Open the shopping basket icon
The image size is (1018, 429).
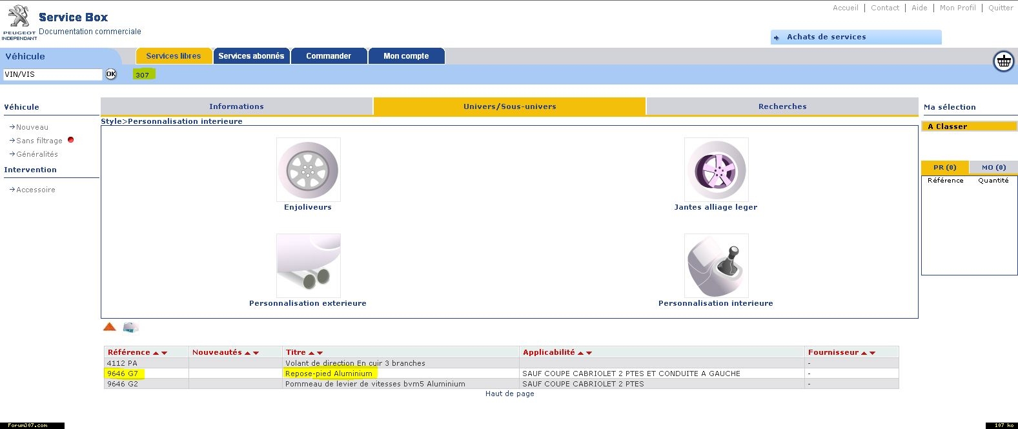1003,61
